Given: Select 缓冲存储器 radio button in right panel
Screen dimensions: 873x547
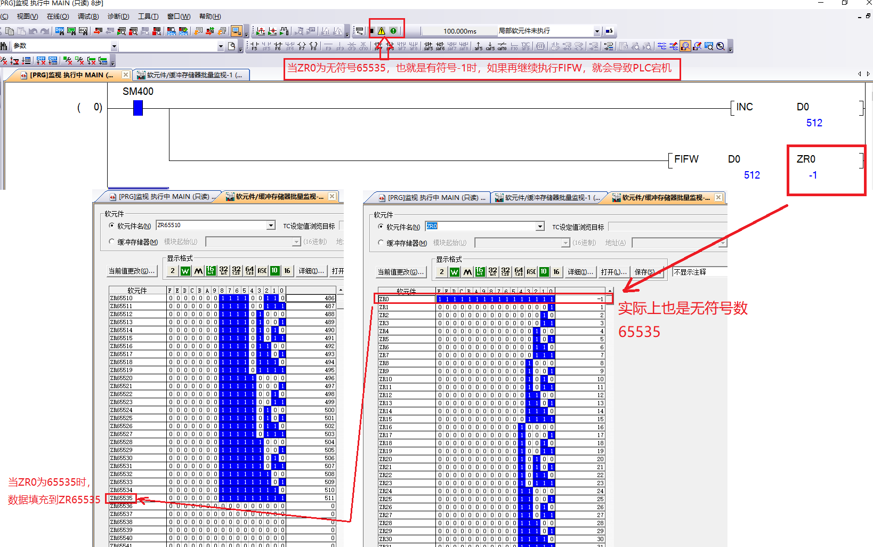Looking at the screenshot, I should pyautogui.click(x=381, y=243).
